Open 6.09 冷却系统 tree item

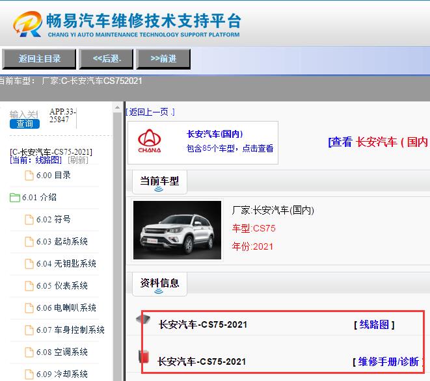tap(62, 374)
